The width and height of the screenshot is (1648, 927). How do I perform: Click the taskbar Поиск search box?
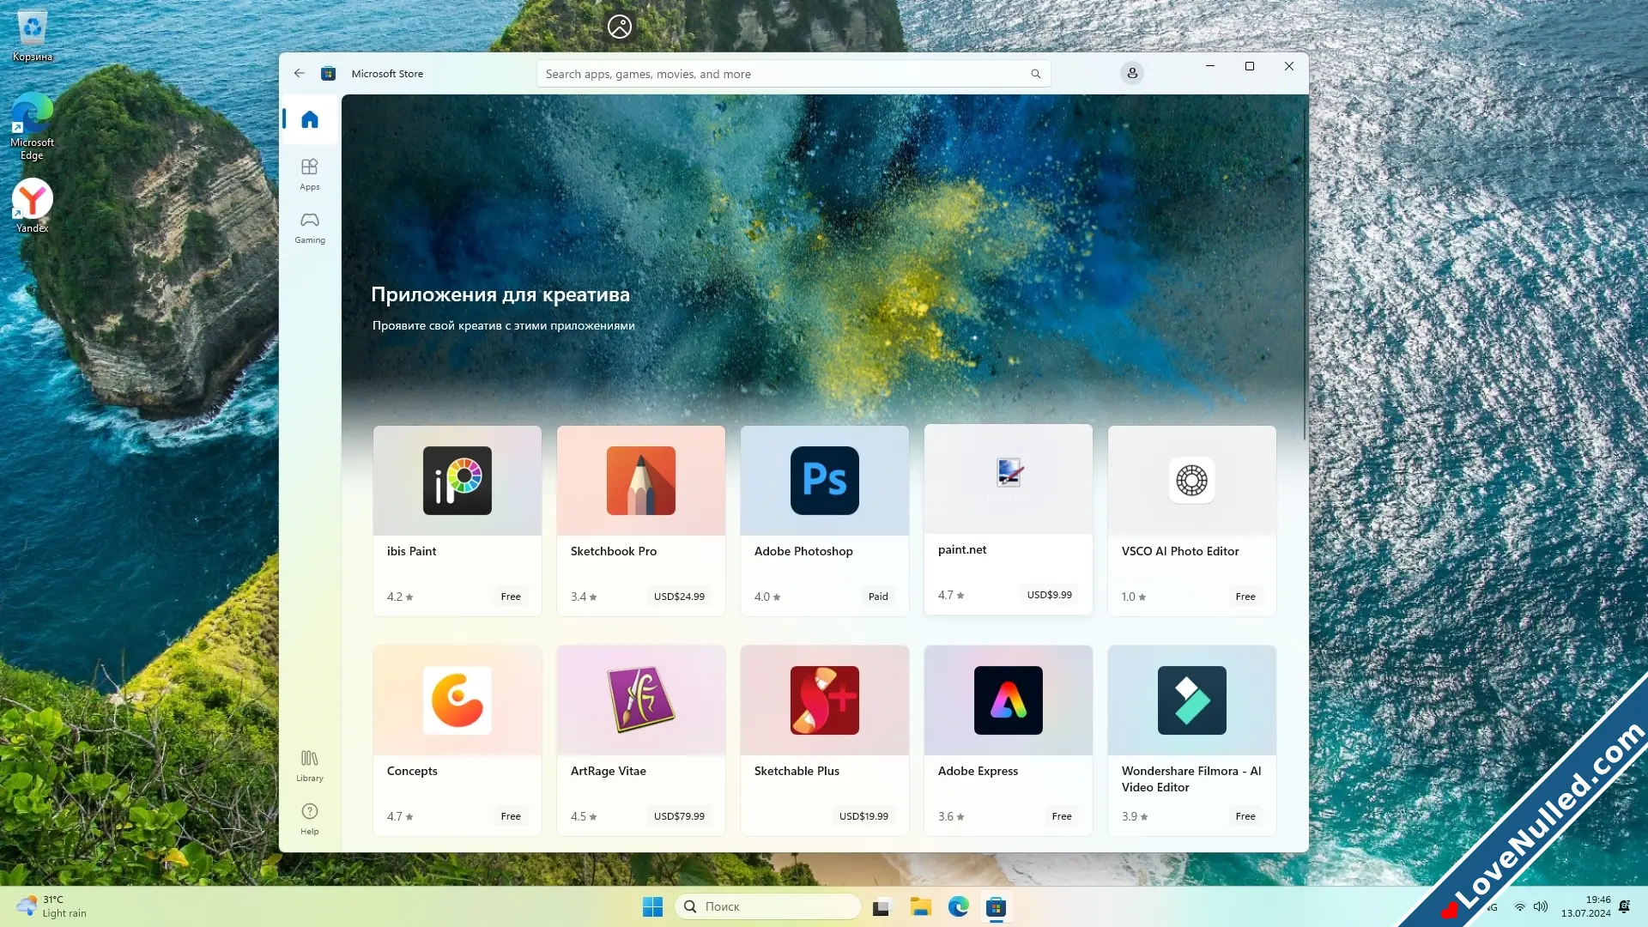(x=768, y=906)
